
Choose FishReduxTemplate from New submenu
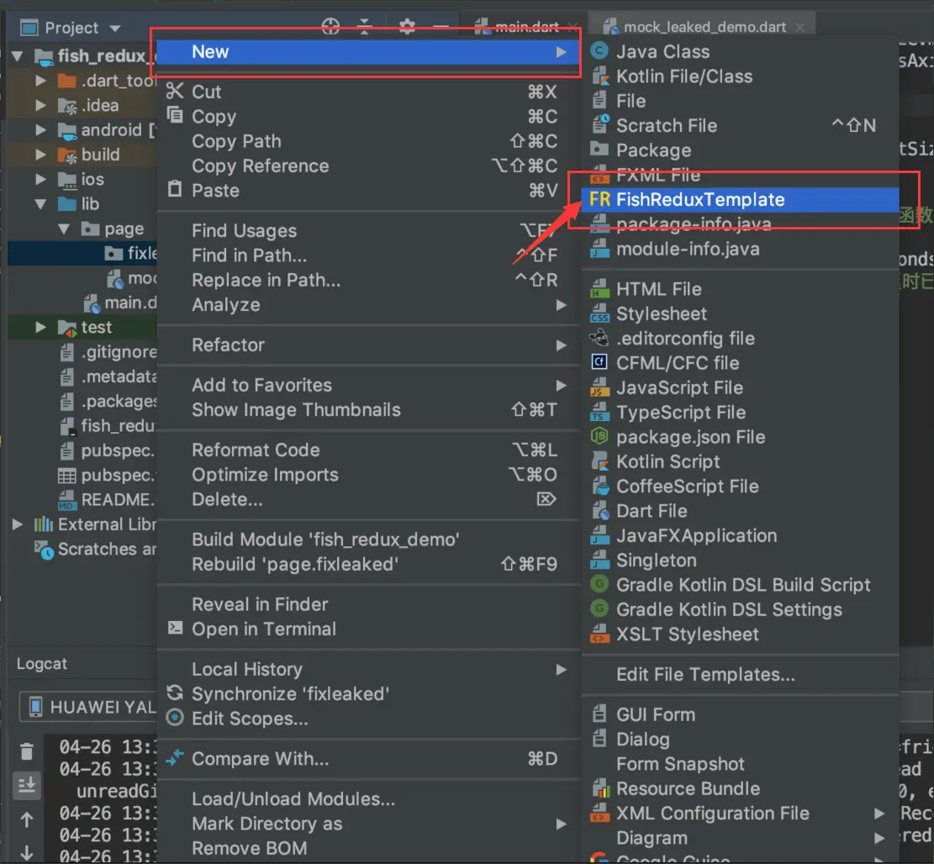pyautogui.click(x=740, y=199)
